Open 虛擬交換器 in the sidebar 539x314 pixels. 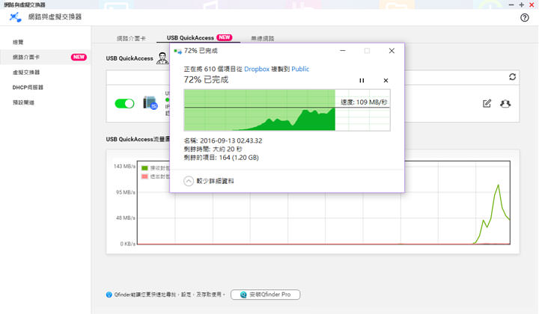26,73
